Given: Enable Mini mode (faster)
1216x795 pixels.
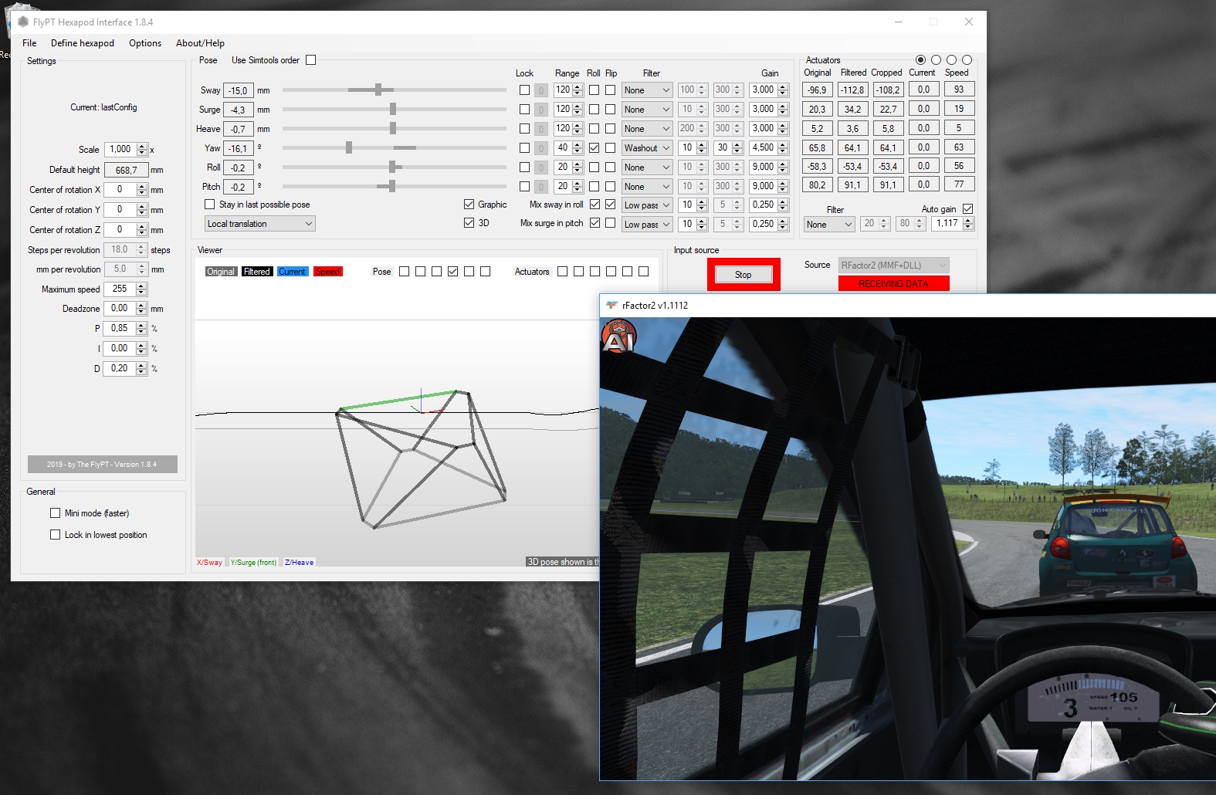Looking at the screenshot, I should [56, 513].
